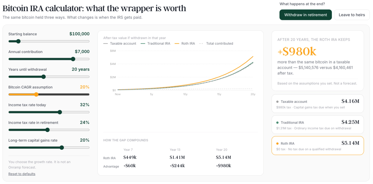Select Withdraw in retirement option

tap(306, 15)
